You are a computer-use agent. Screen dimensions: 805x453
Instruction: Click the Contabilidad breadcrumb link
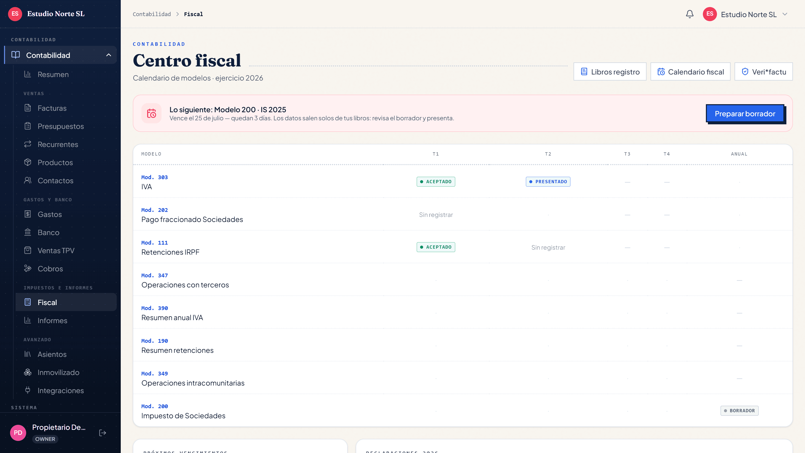coord(151,14)
